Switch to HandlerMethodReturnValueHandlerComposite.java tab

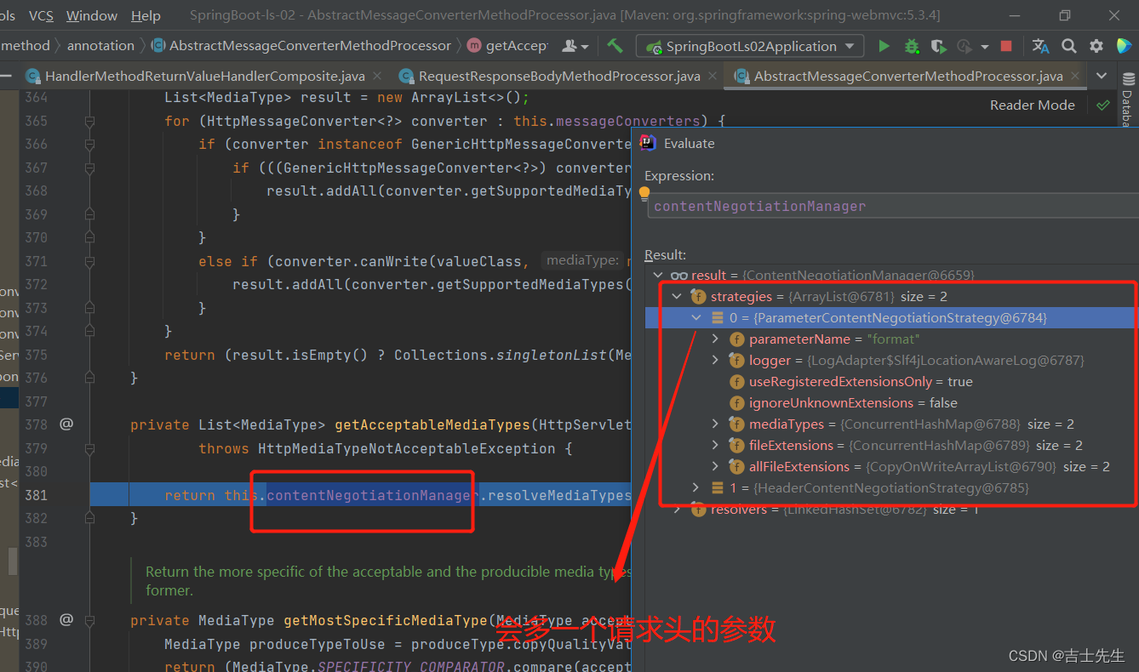click(x=204, y=76)
